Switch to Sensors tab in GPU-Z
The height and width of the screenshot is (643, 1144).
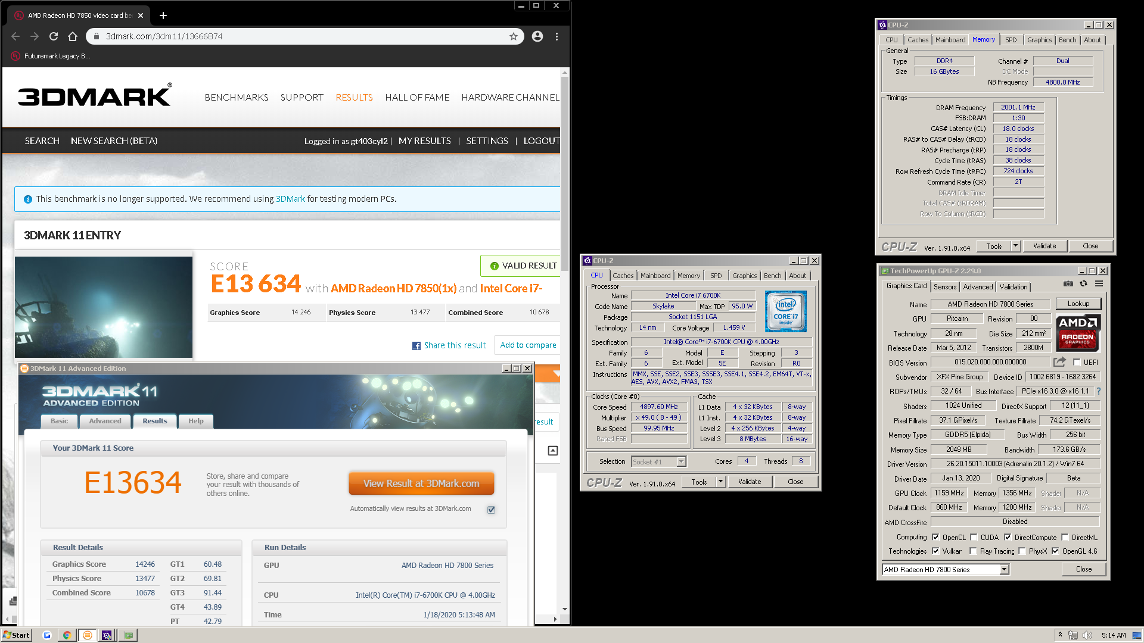tap(945, 286)
